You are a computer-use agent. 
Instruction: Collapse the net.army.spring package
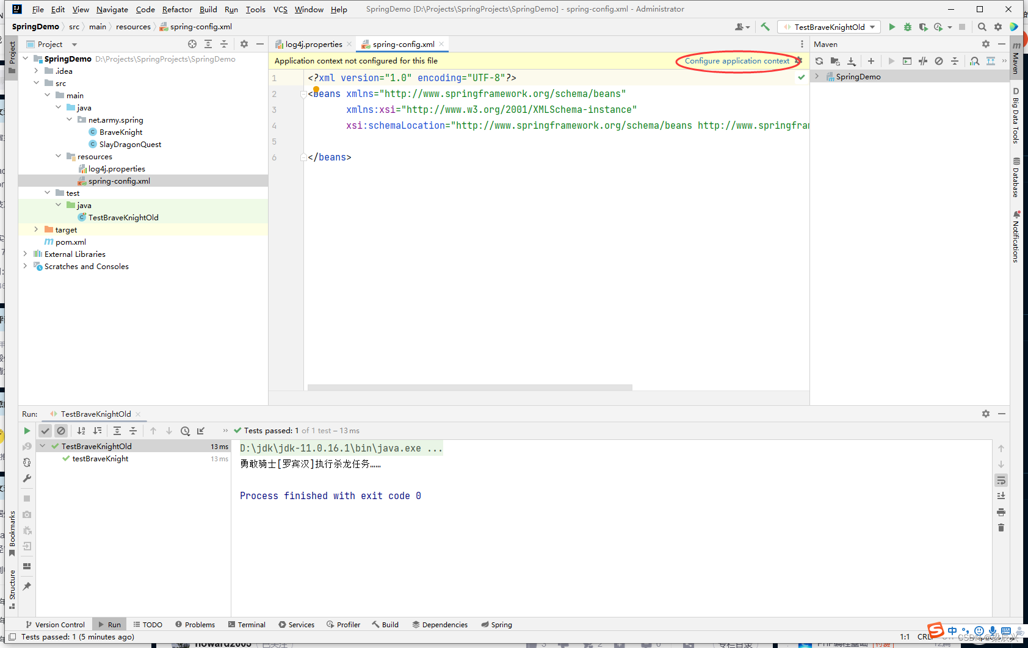(x=70, y=120)
